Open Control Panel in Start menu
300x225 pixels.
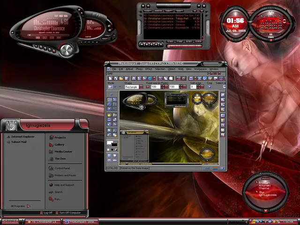pos(62,168)
